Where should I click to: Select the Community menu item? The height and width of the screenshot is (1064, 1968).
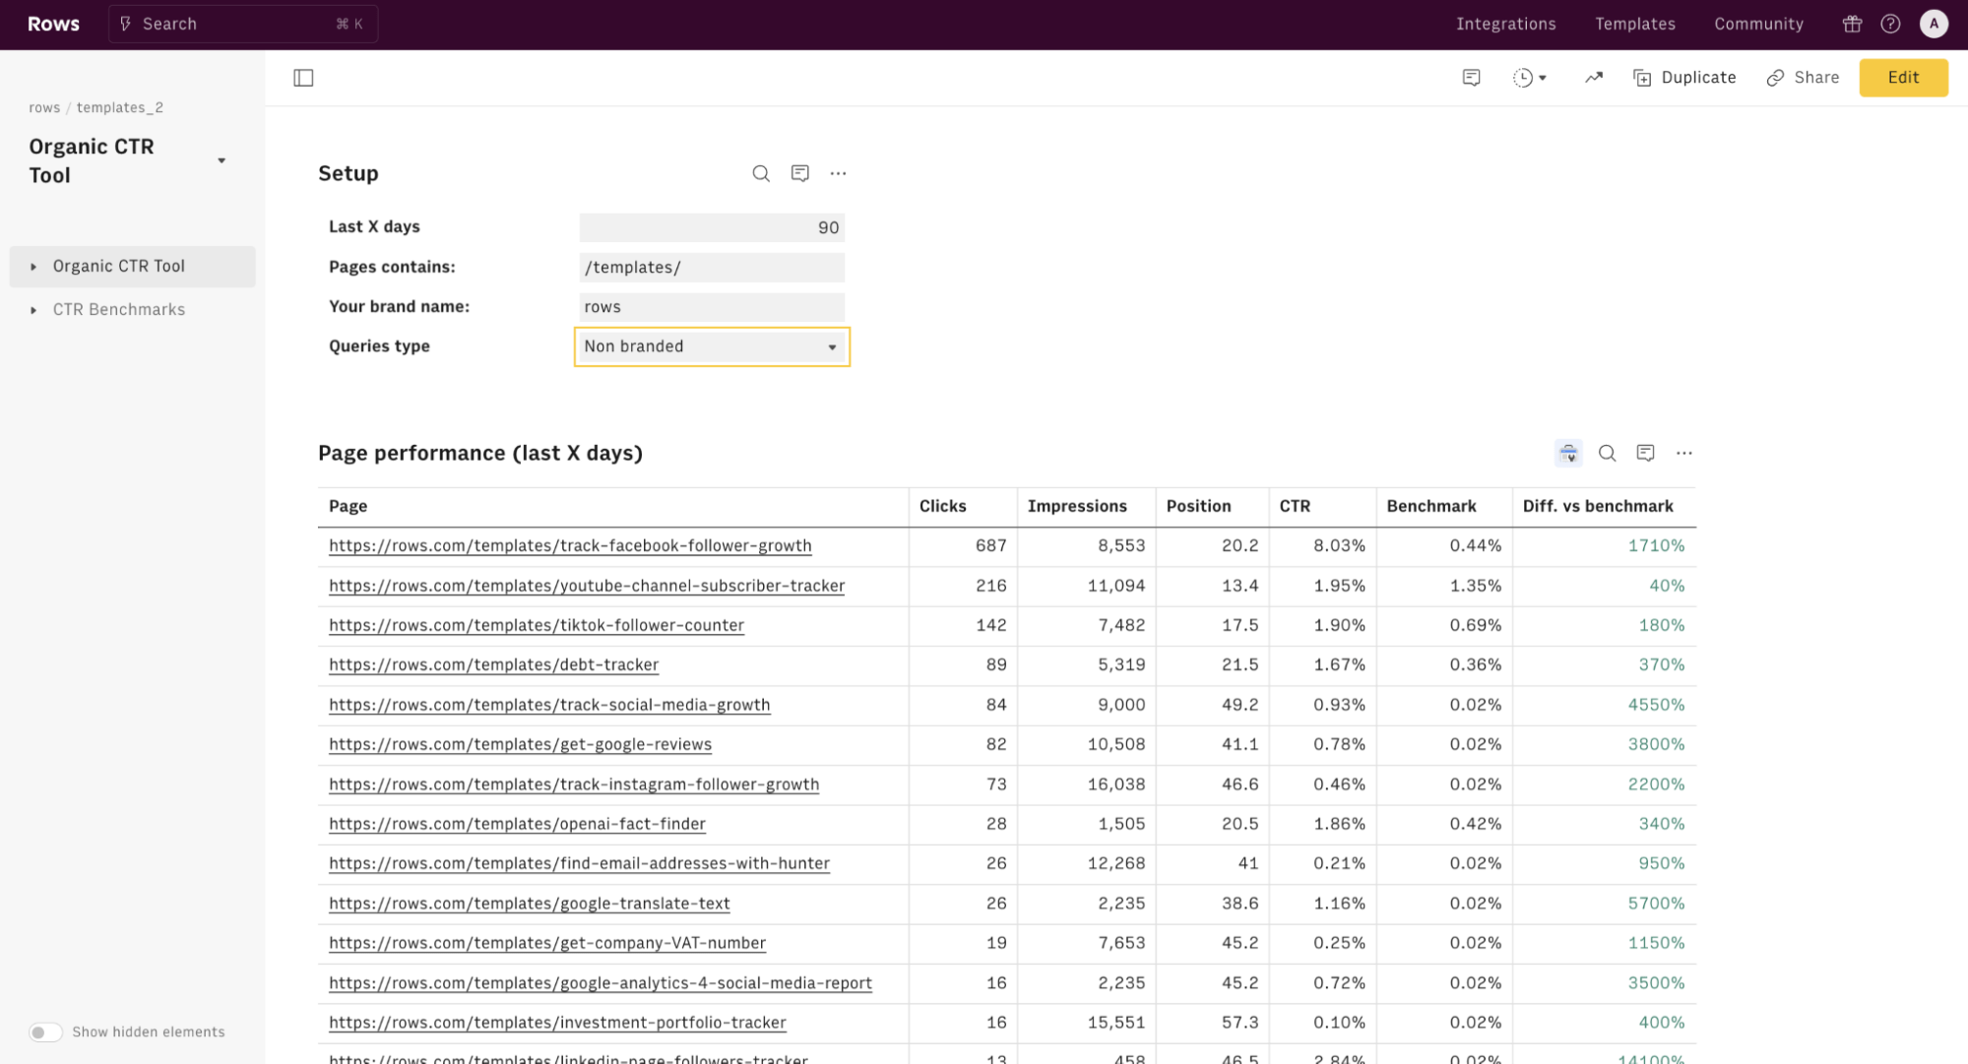point(1757,24)
